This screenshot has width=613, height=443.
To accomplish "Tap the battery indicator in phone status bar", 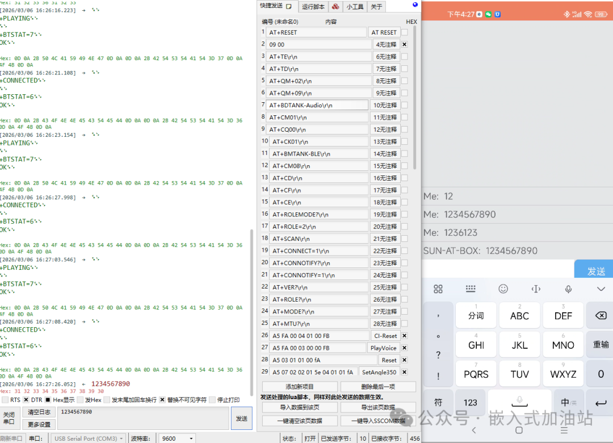I will 601,14.
